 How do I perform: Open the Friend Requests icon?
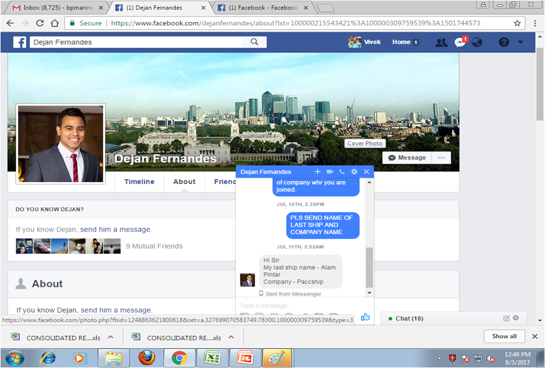(442, 42)
